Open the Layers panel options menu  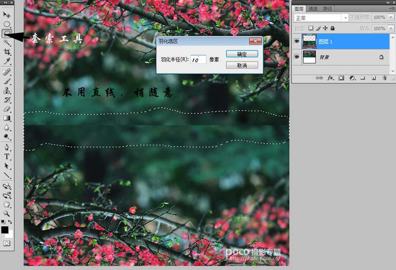(393, 8)
